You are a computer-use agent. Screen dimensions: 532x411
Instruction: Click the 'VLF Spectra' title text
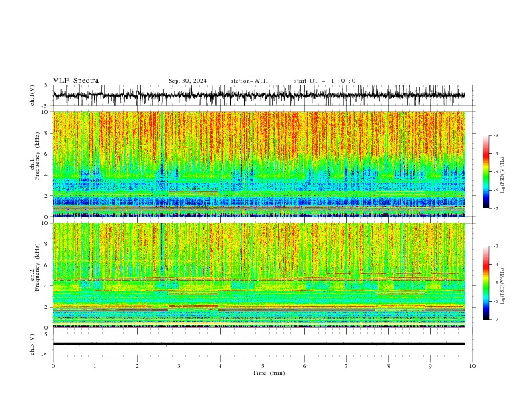pyautogui.click(x=76, y=81)
